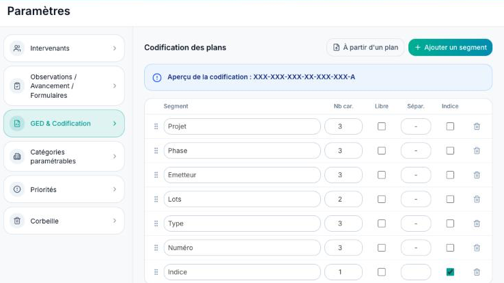Screen dimensions: 504x283
Task: Edit the Projet segment name field
Action: click(x=242, y=126)
